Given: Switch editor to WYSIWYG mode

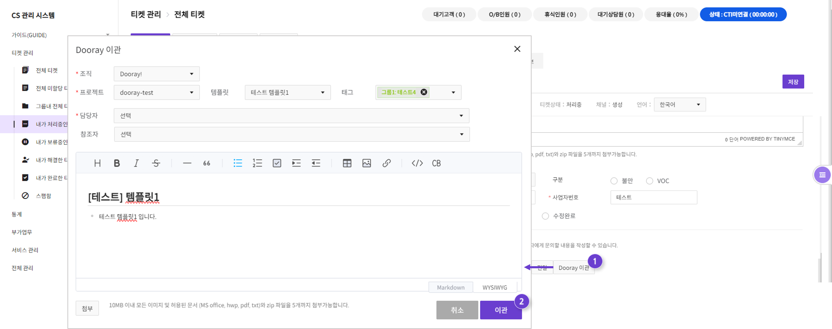Looking at the screenshot, I should (495, 287).
